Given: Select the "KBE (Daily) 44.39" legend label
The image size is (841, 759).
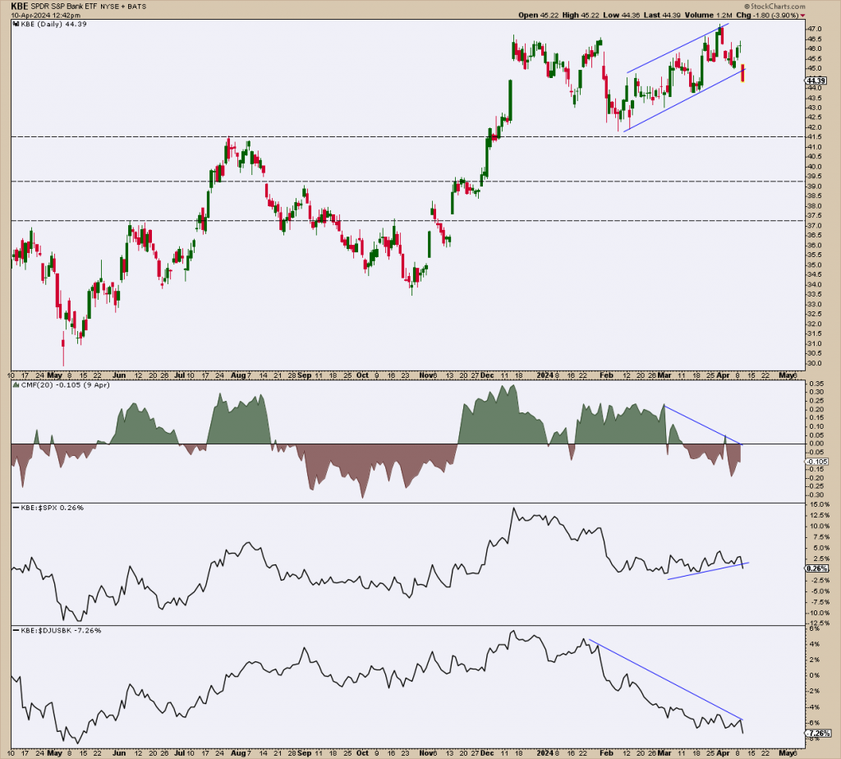Looking at the screenshot, I should (53, 24).
